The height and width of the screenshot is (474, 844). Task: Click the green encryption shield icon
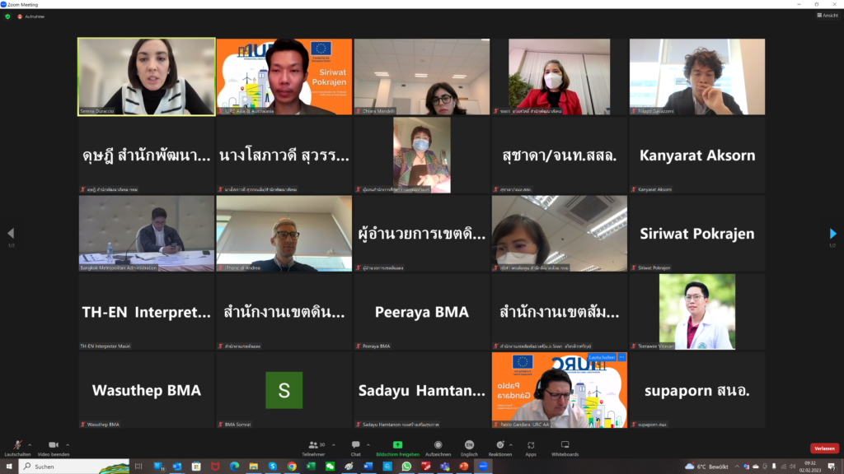pos(7,16)
